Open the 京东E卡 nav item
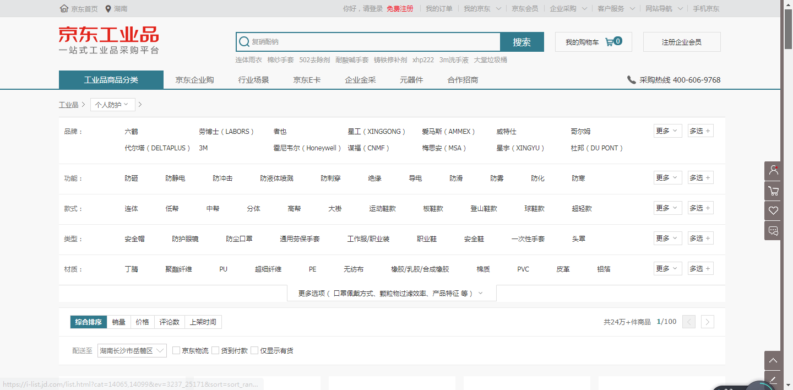The height and width of the screenshot is (390, 793). point(307,80)
